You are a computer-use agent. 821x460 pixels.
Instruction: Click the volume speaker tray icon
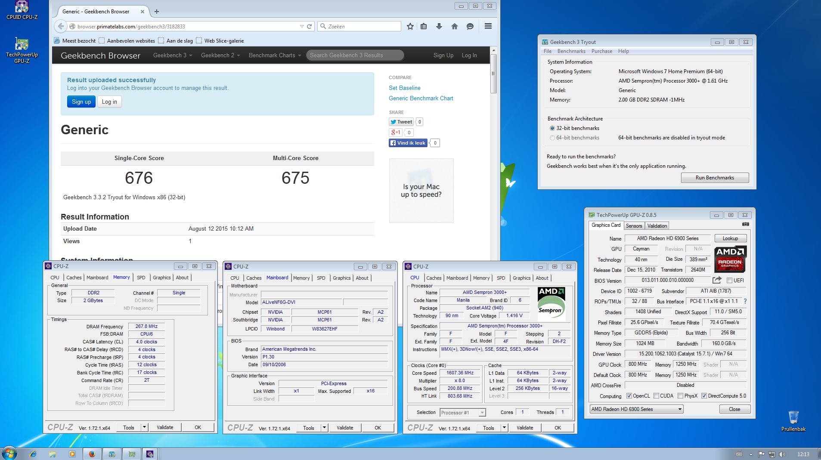(782, 454)
